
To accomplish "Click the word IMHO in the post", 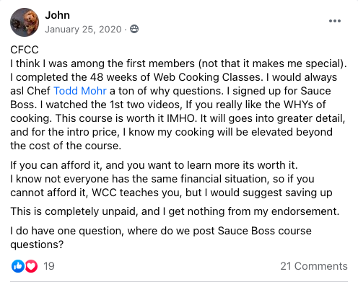I will coord(180,118).
